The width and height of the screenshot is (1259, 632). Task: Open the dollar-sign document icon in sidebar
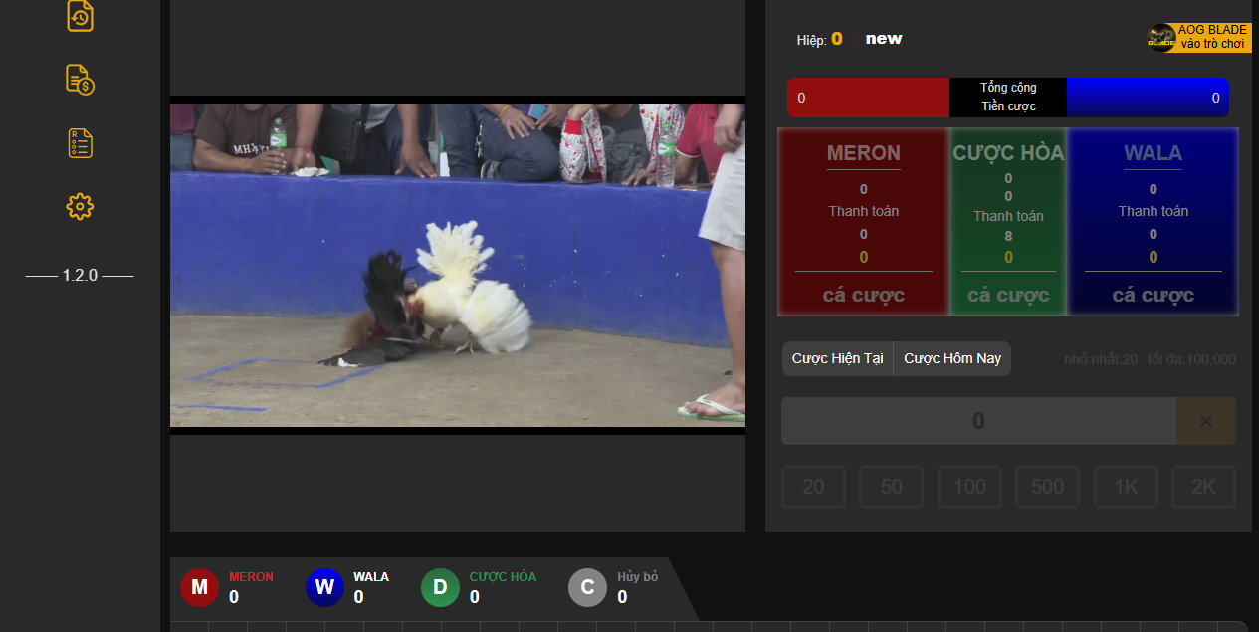point(80,80)
